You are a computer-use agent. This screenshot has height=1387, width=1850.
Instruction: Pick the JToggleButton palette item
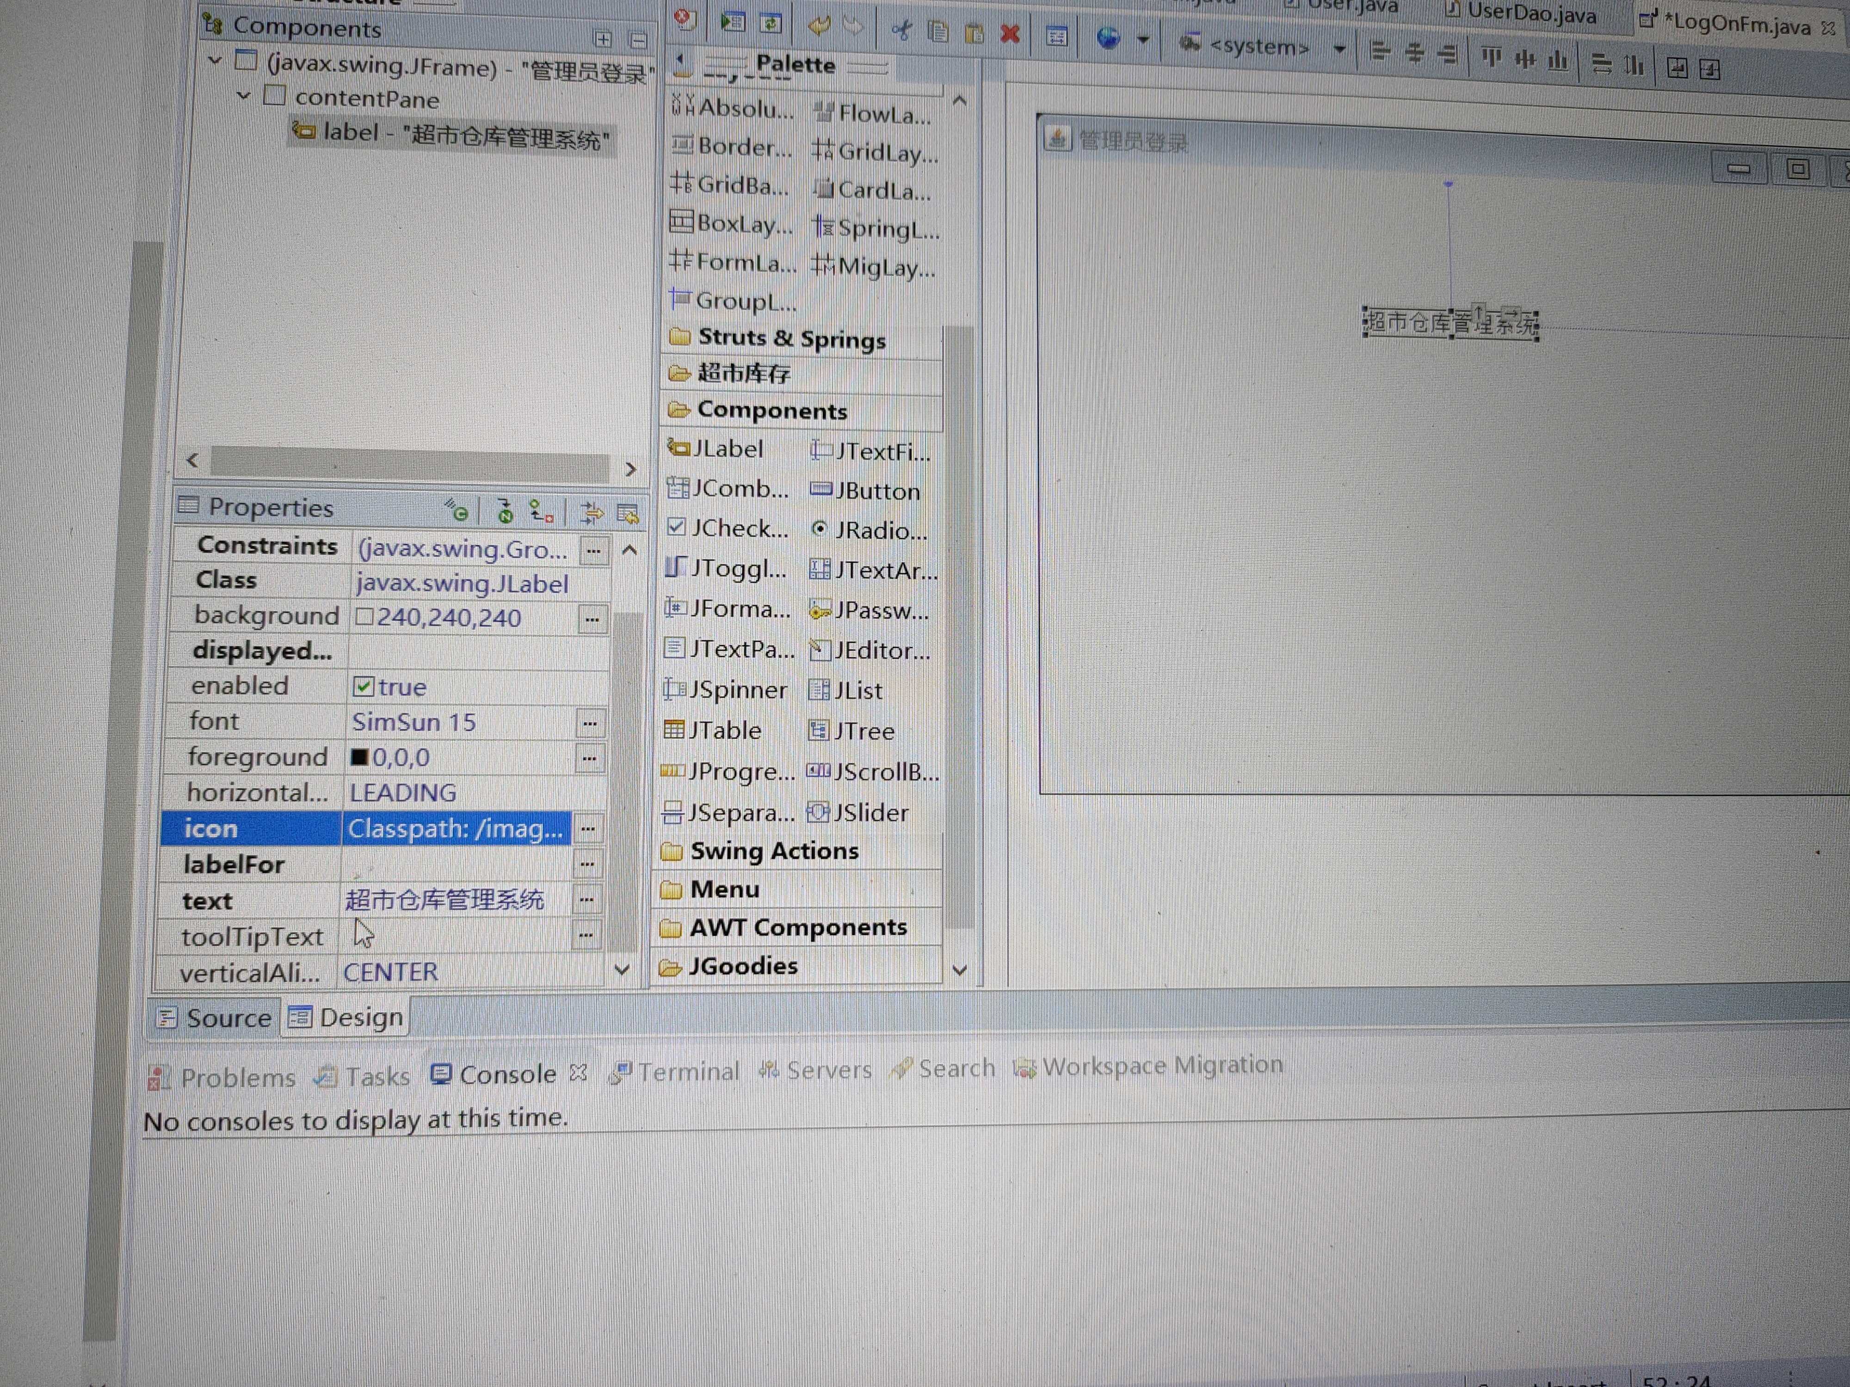click(726, 569)
